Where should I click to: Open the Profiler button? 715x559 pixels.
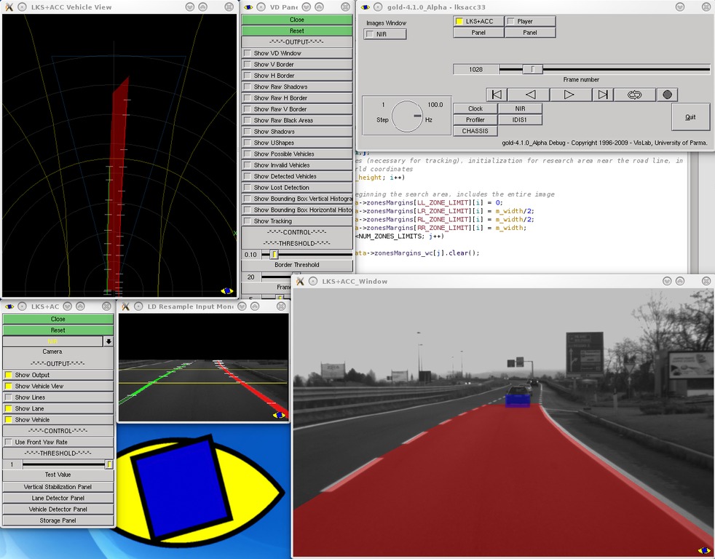tap(475, 119)
